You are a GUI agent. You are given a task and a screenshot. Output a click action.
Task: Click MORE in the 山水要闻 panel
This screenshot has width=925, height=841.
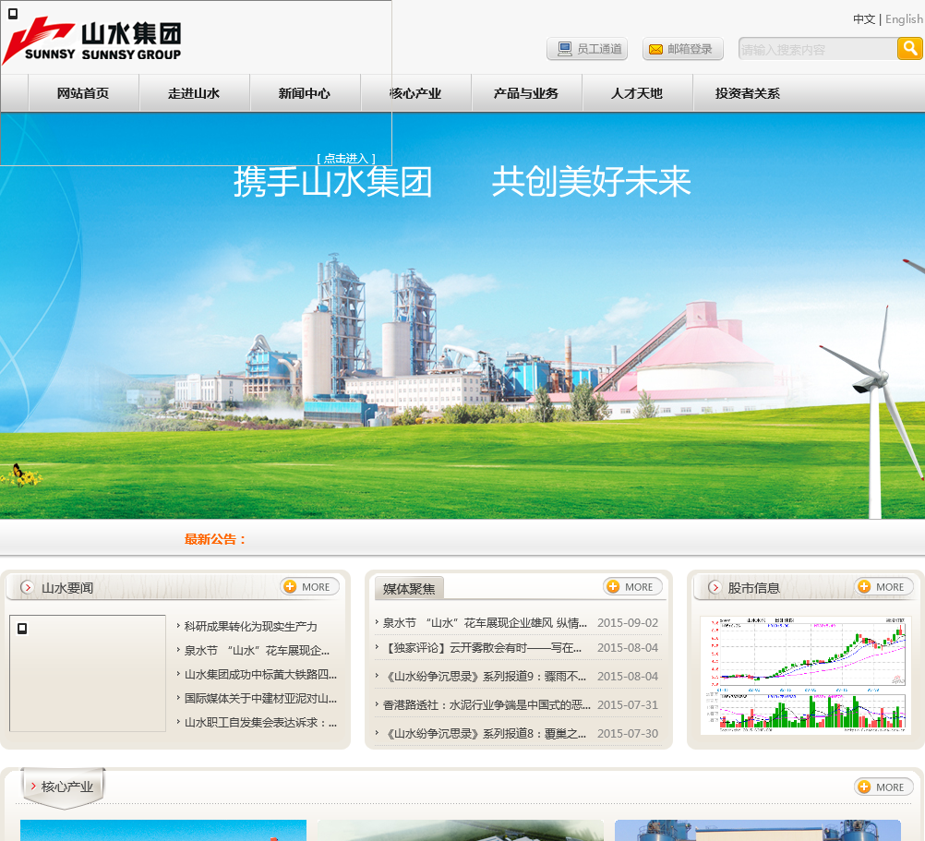pyautogui.click(x=309, y=586)
